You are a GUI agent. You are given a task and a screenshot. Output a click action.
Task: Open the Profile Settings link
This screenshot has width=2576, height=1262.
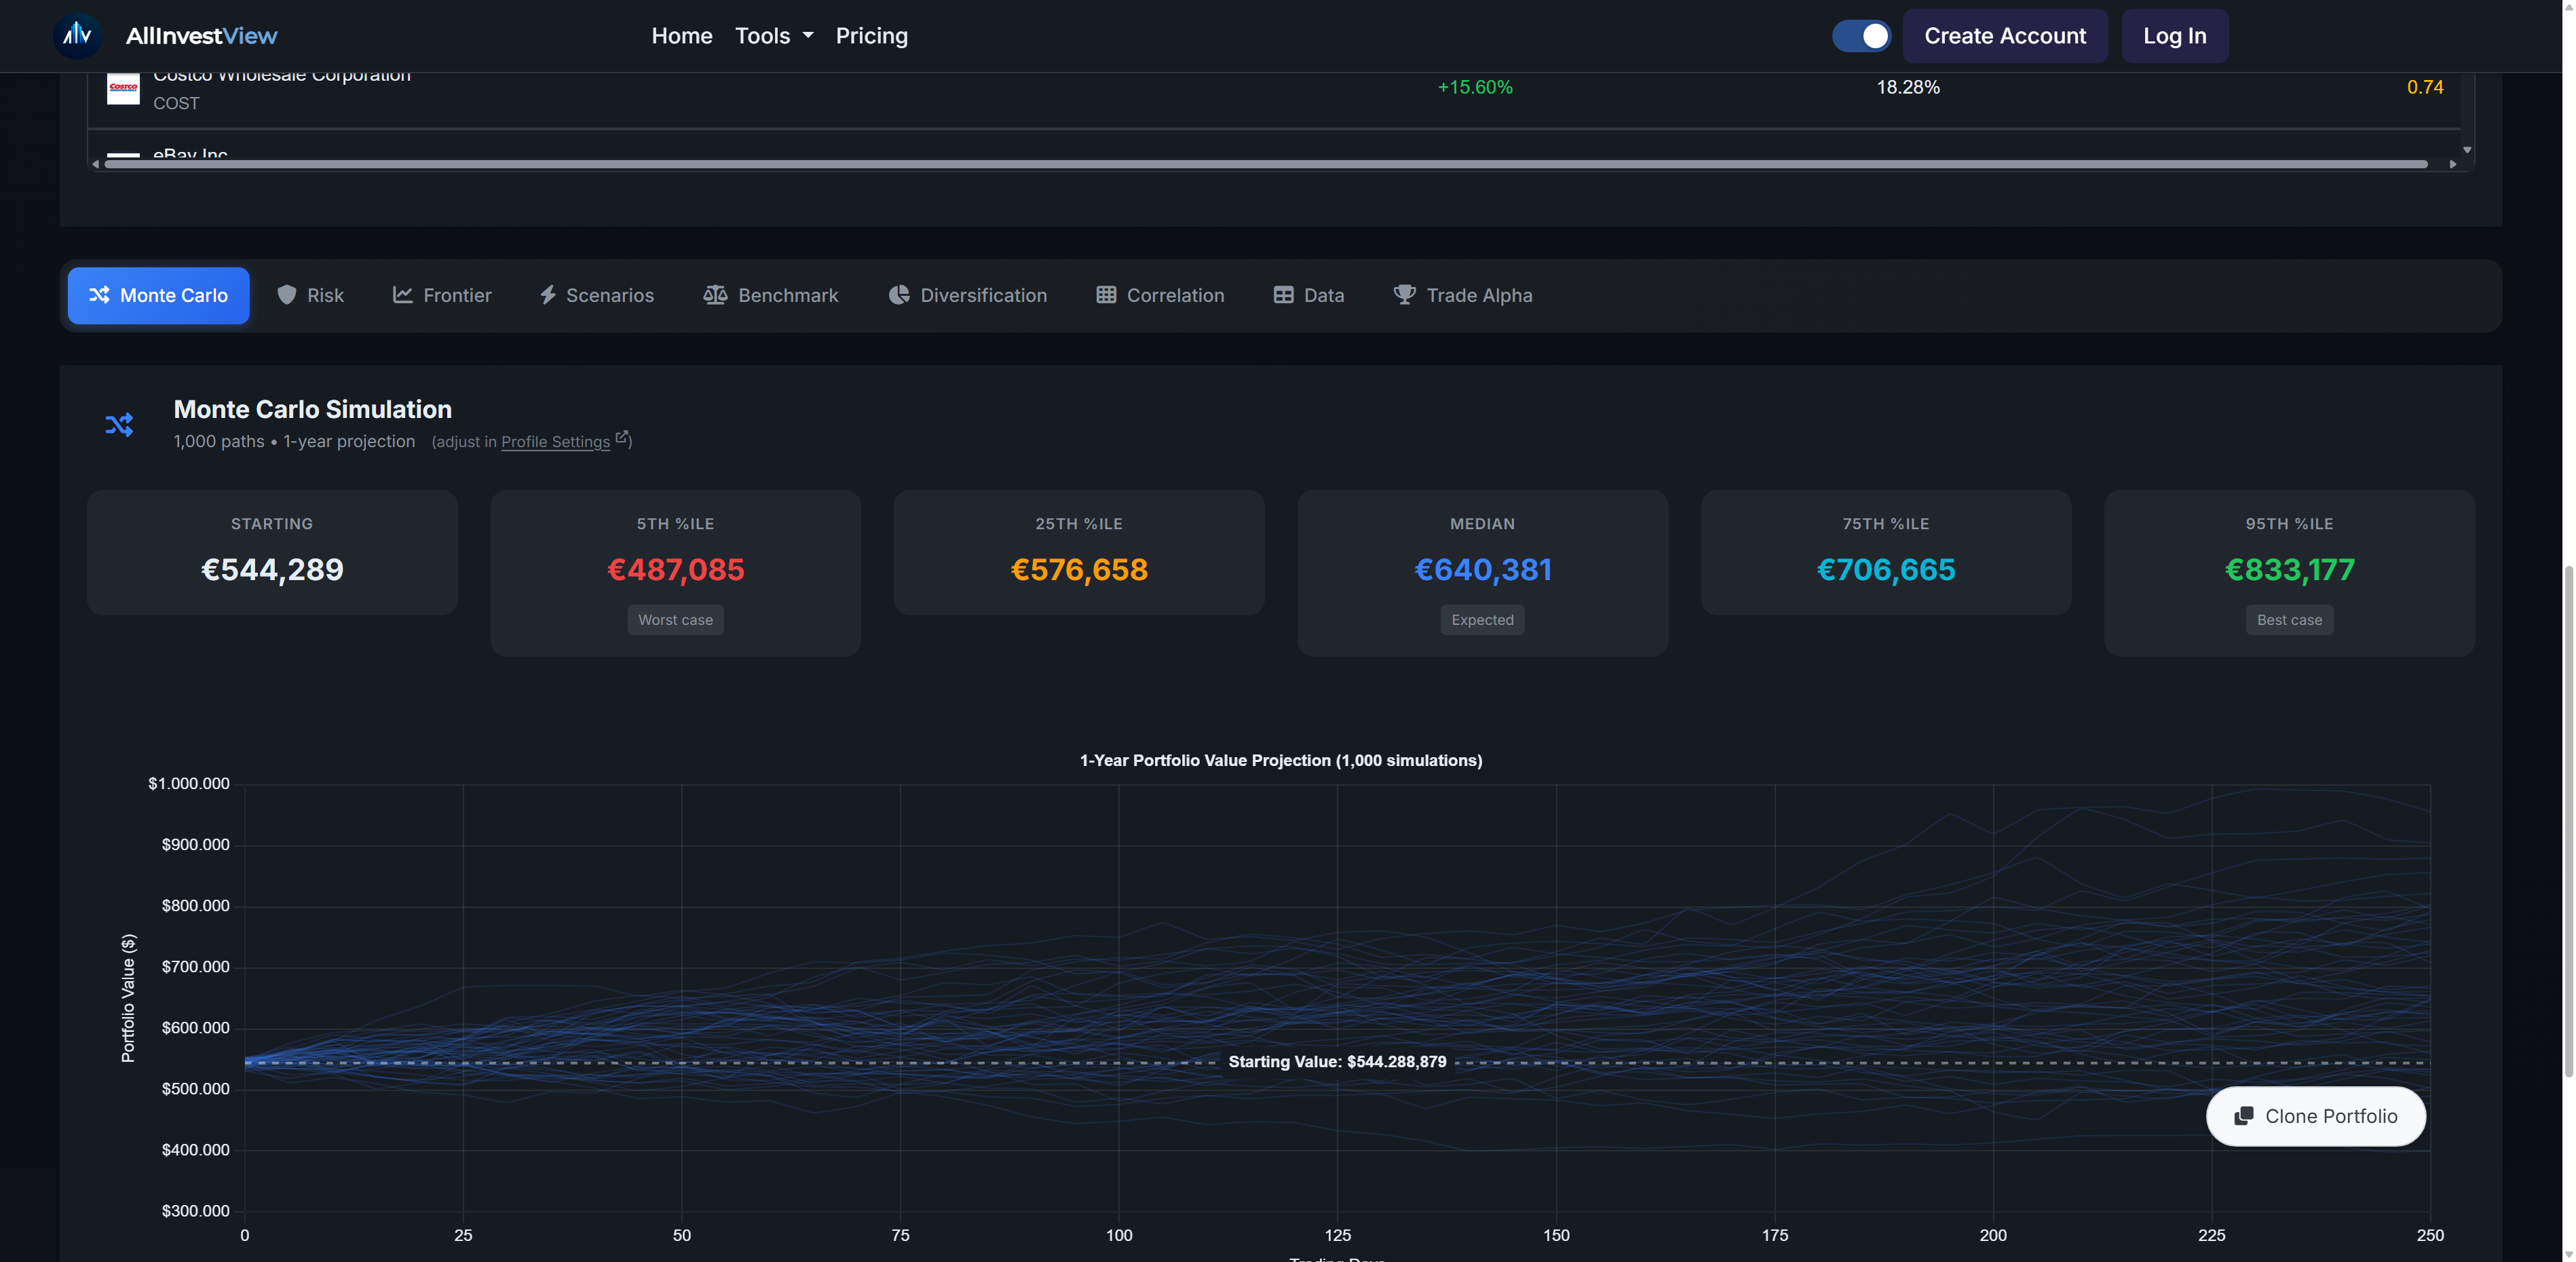click(x=555, y=442)
